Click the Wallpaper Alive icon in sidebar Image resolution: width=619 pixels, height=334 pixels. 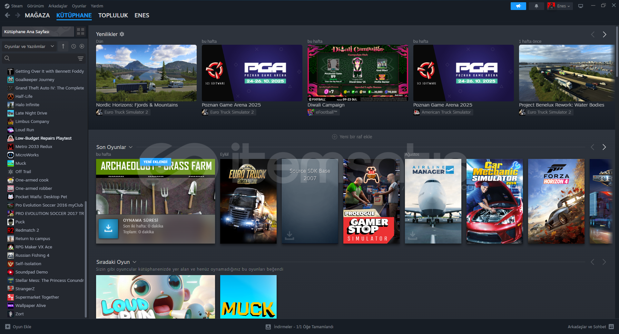[11, 305]
